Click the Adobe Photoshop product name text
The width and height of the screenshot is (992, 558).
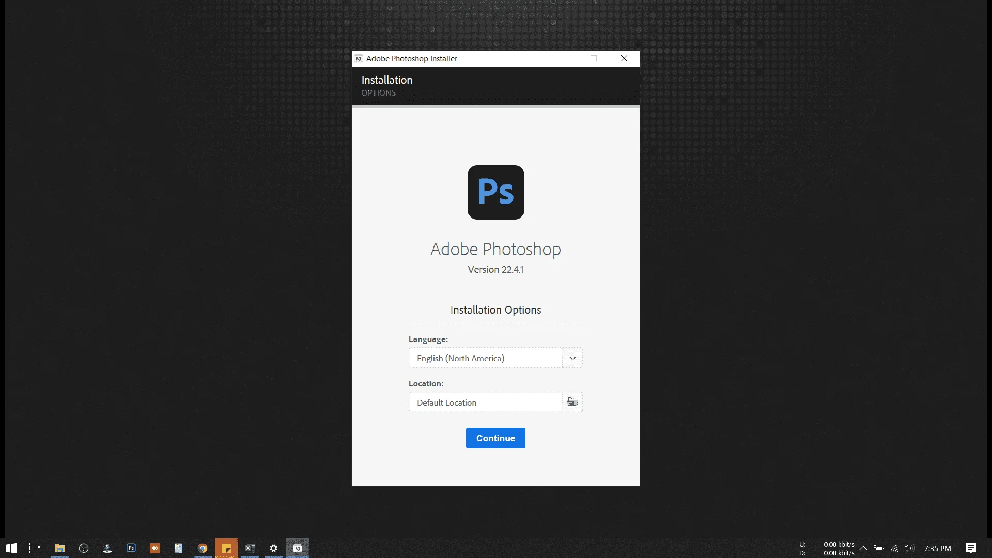[x=495, y=250]
